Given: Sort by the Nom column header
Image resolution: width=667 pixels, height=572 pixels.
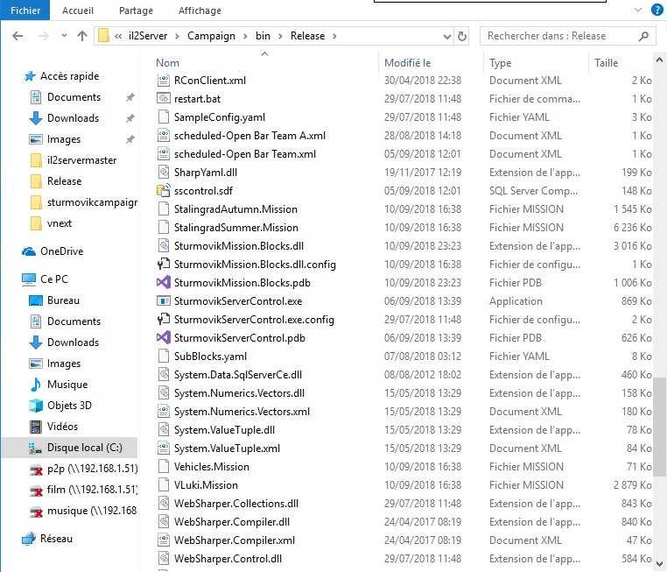Looking at the screenshot, I should click(167, 63).
